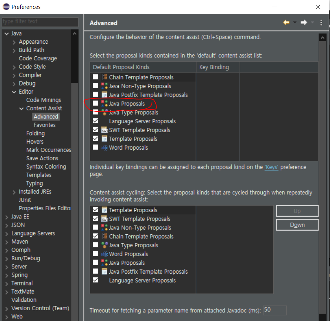
Task: Click the forward navigation arrow icon
Action: (x=304, y=22)
